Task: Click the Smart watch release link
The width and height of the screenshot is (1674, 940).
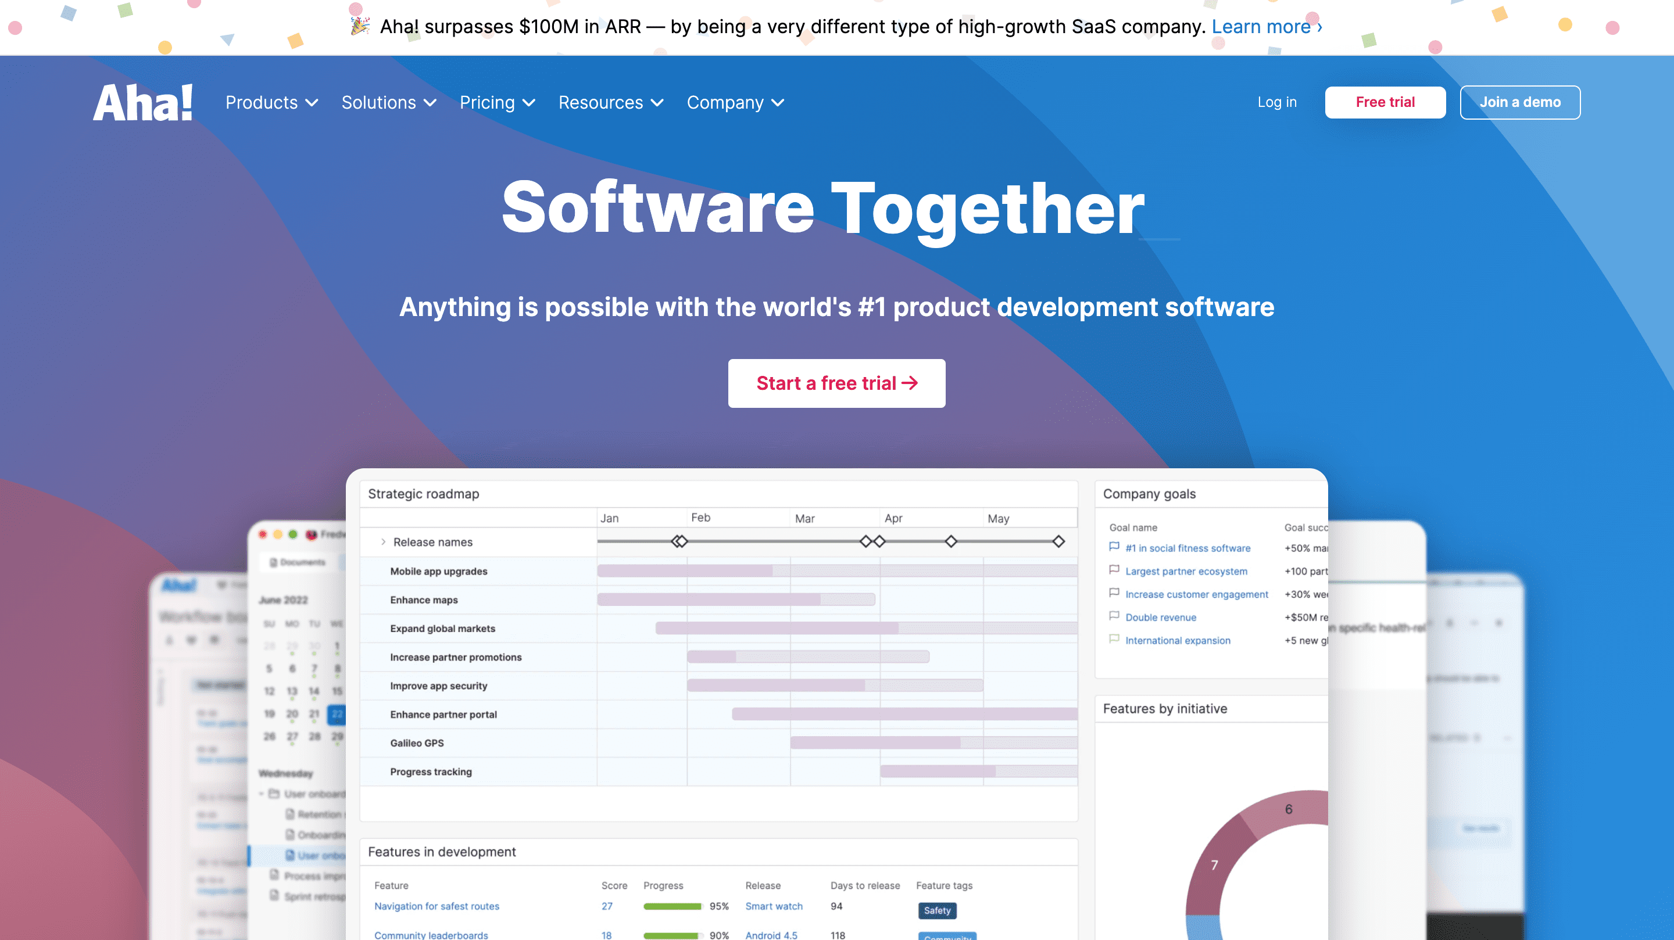Action: [773, 906]
